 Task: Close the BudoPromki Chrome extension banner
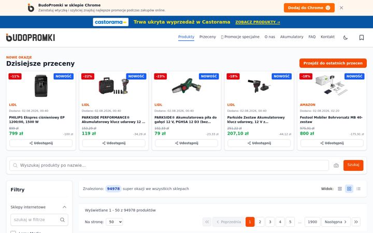pos(341,8)
